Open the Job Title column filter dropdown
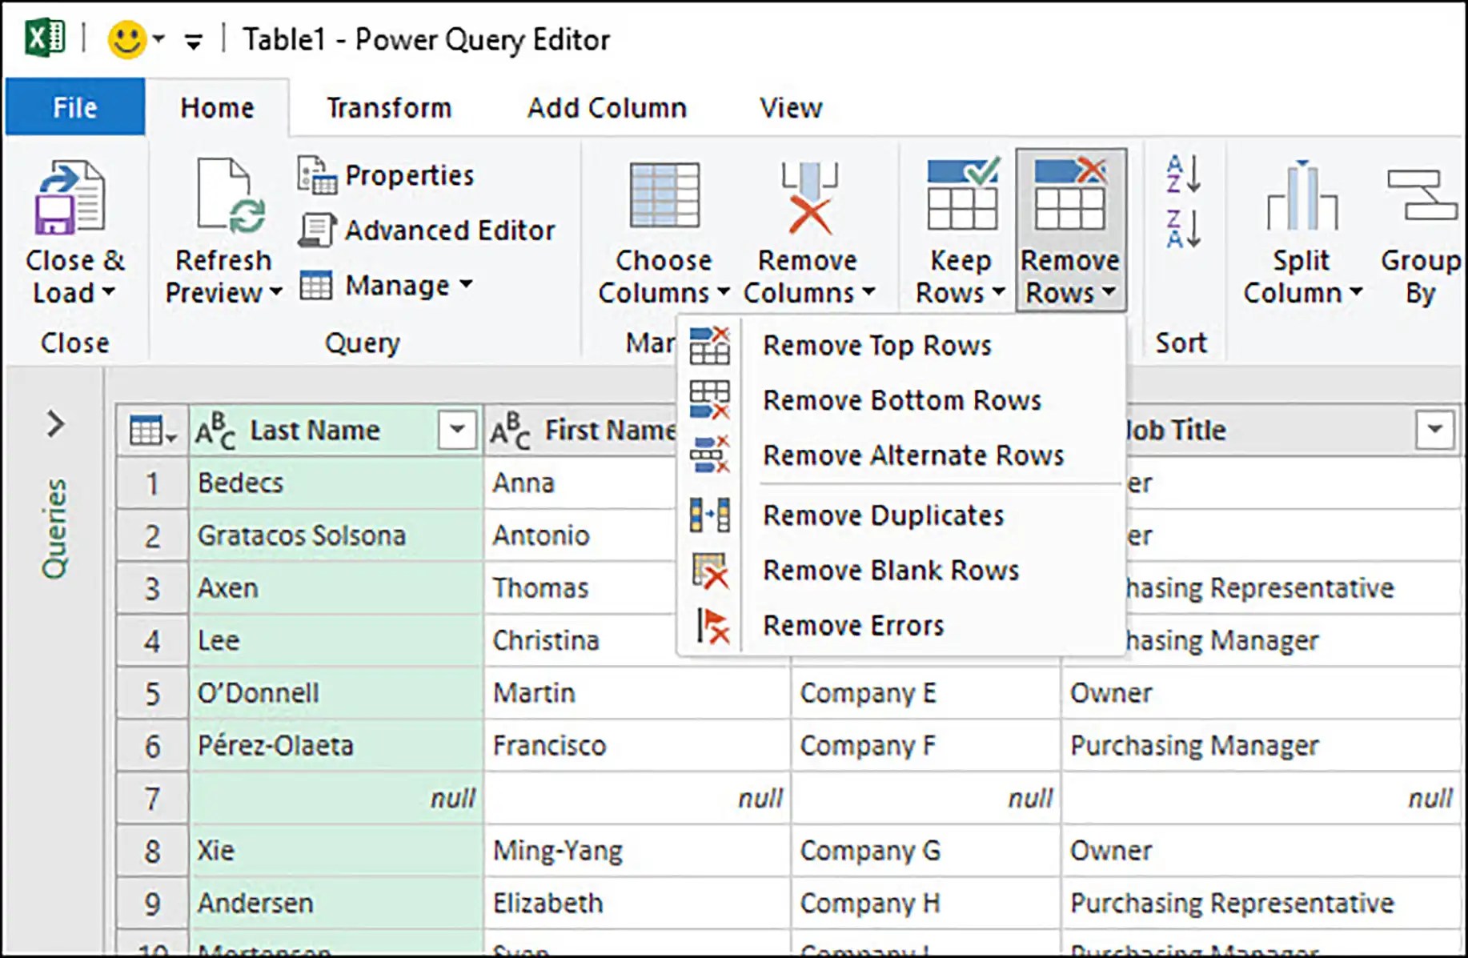Image resolution: width=1468 pixels, height=958 pixels. (x=1434, y=430)
